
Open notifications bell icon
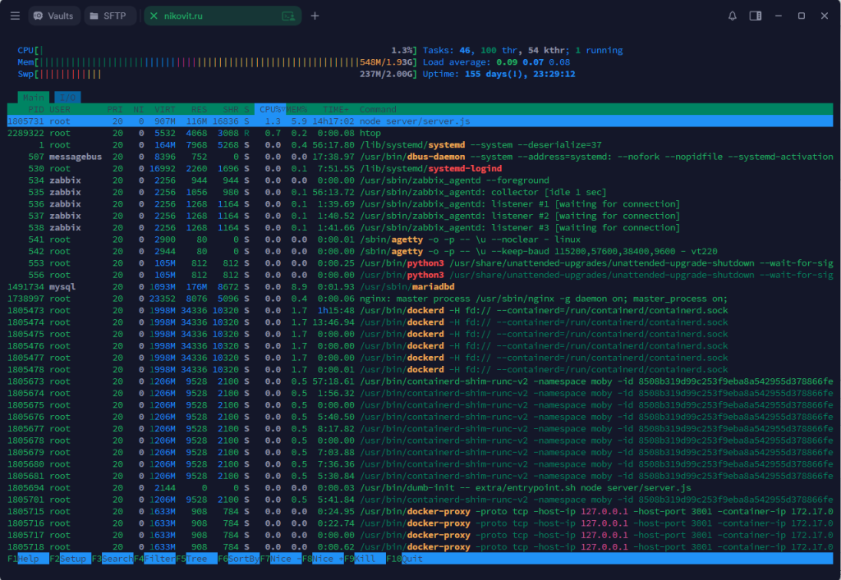732,16
